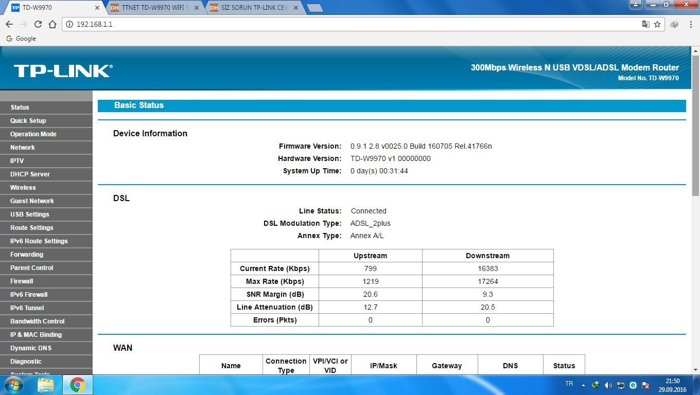700x395 pixels.
Task: Select Operation Mode in sidebar
Action: pos(46,134)
